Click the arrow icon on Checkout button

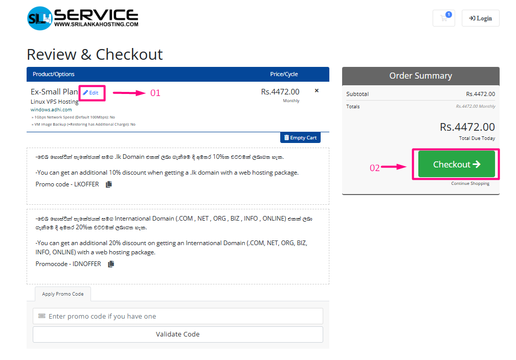click(x=476, y=164)
